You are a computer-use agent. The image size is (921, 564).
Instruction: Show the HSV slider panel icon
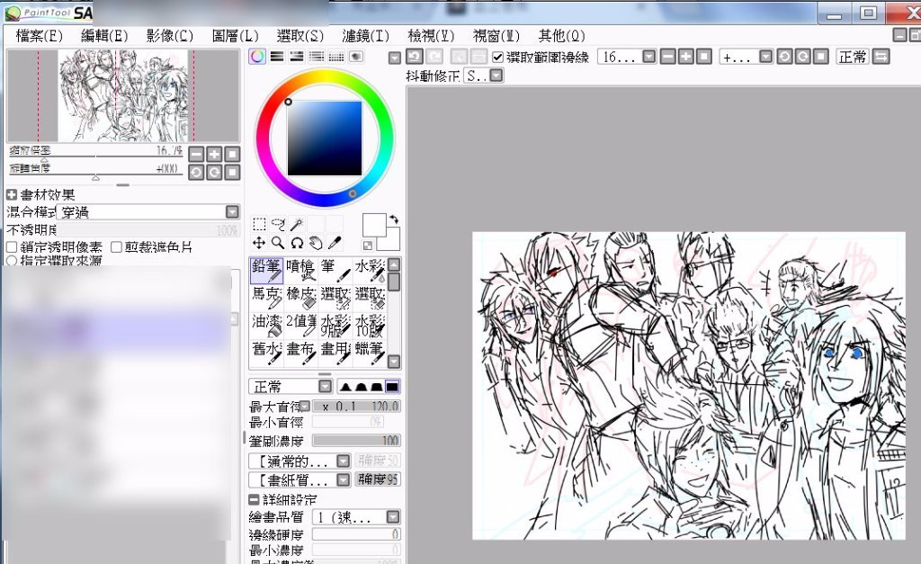point(297,57)
